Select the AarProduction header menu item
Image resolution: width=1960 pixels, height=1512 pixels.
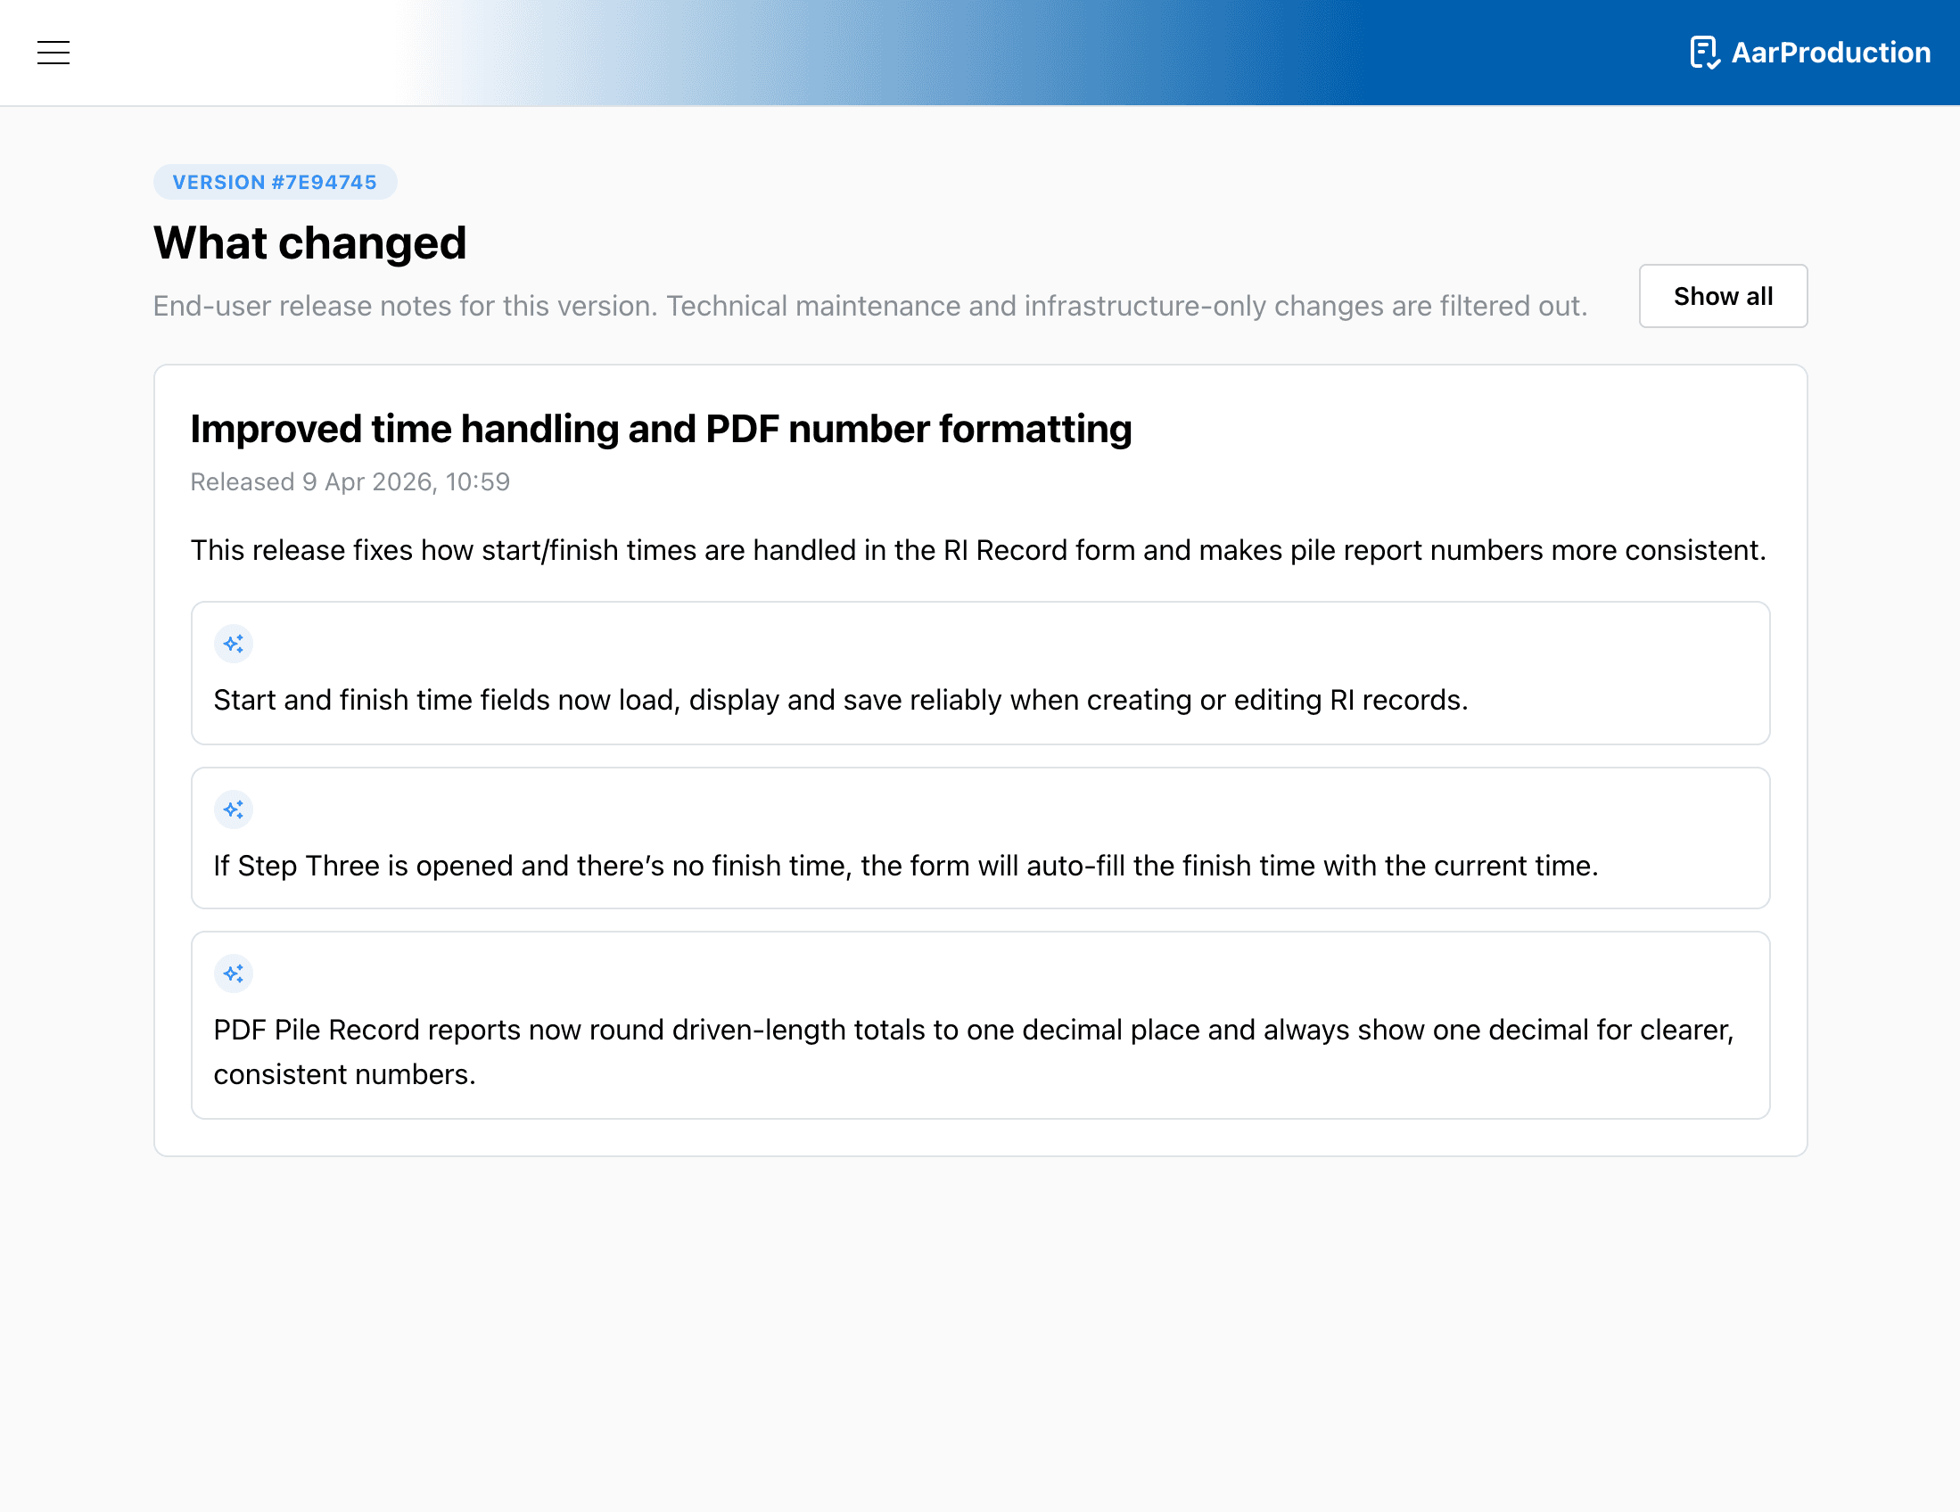[x=1829, y=52]
